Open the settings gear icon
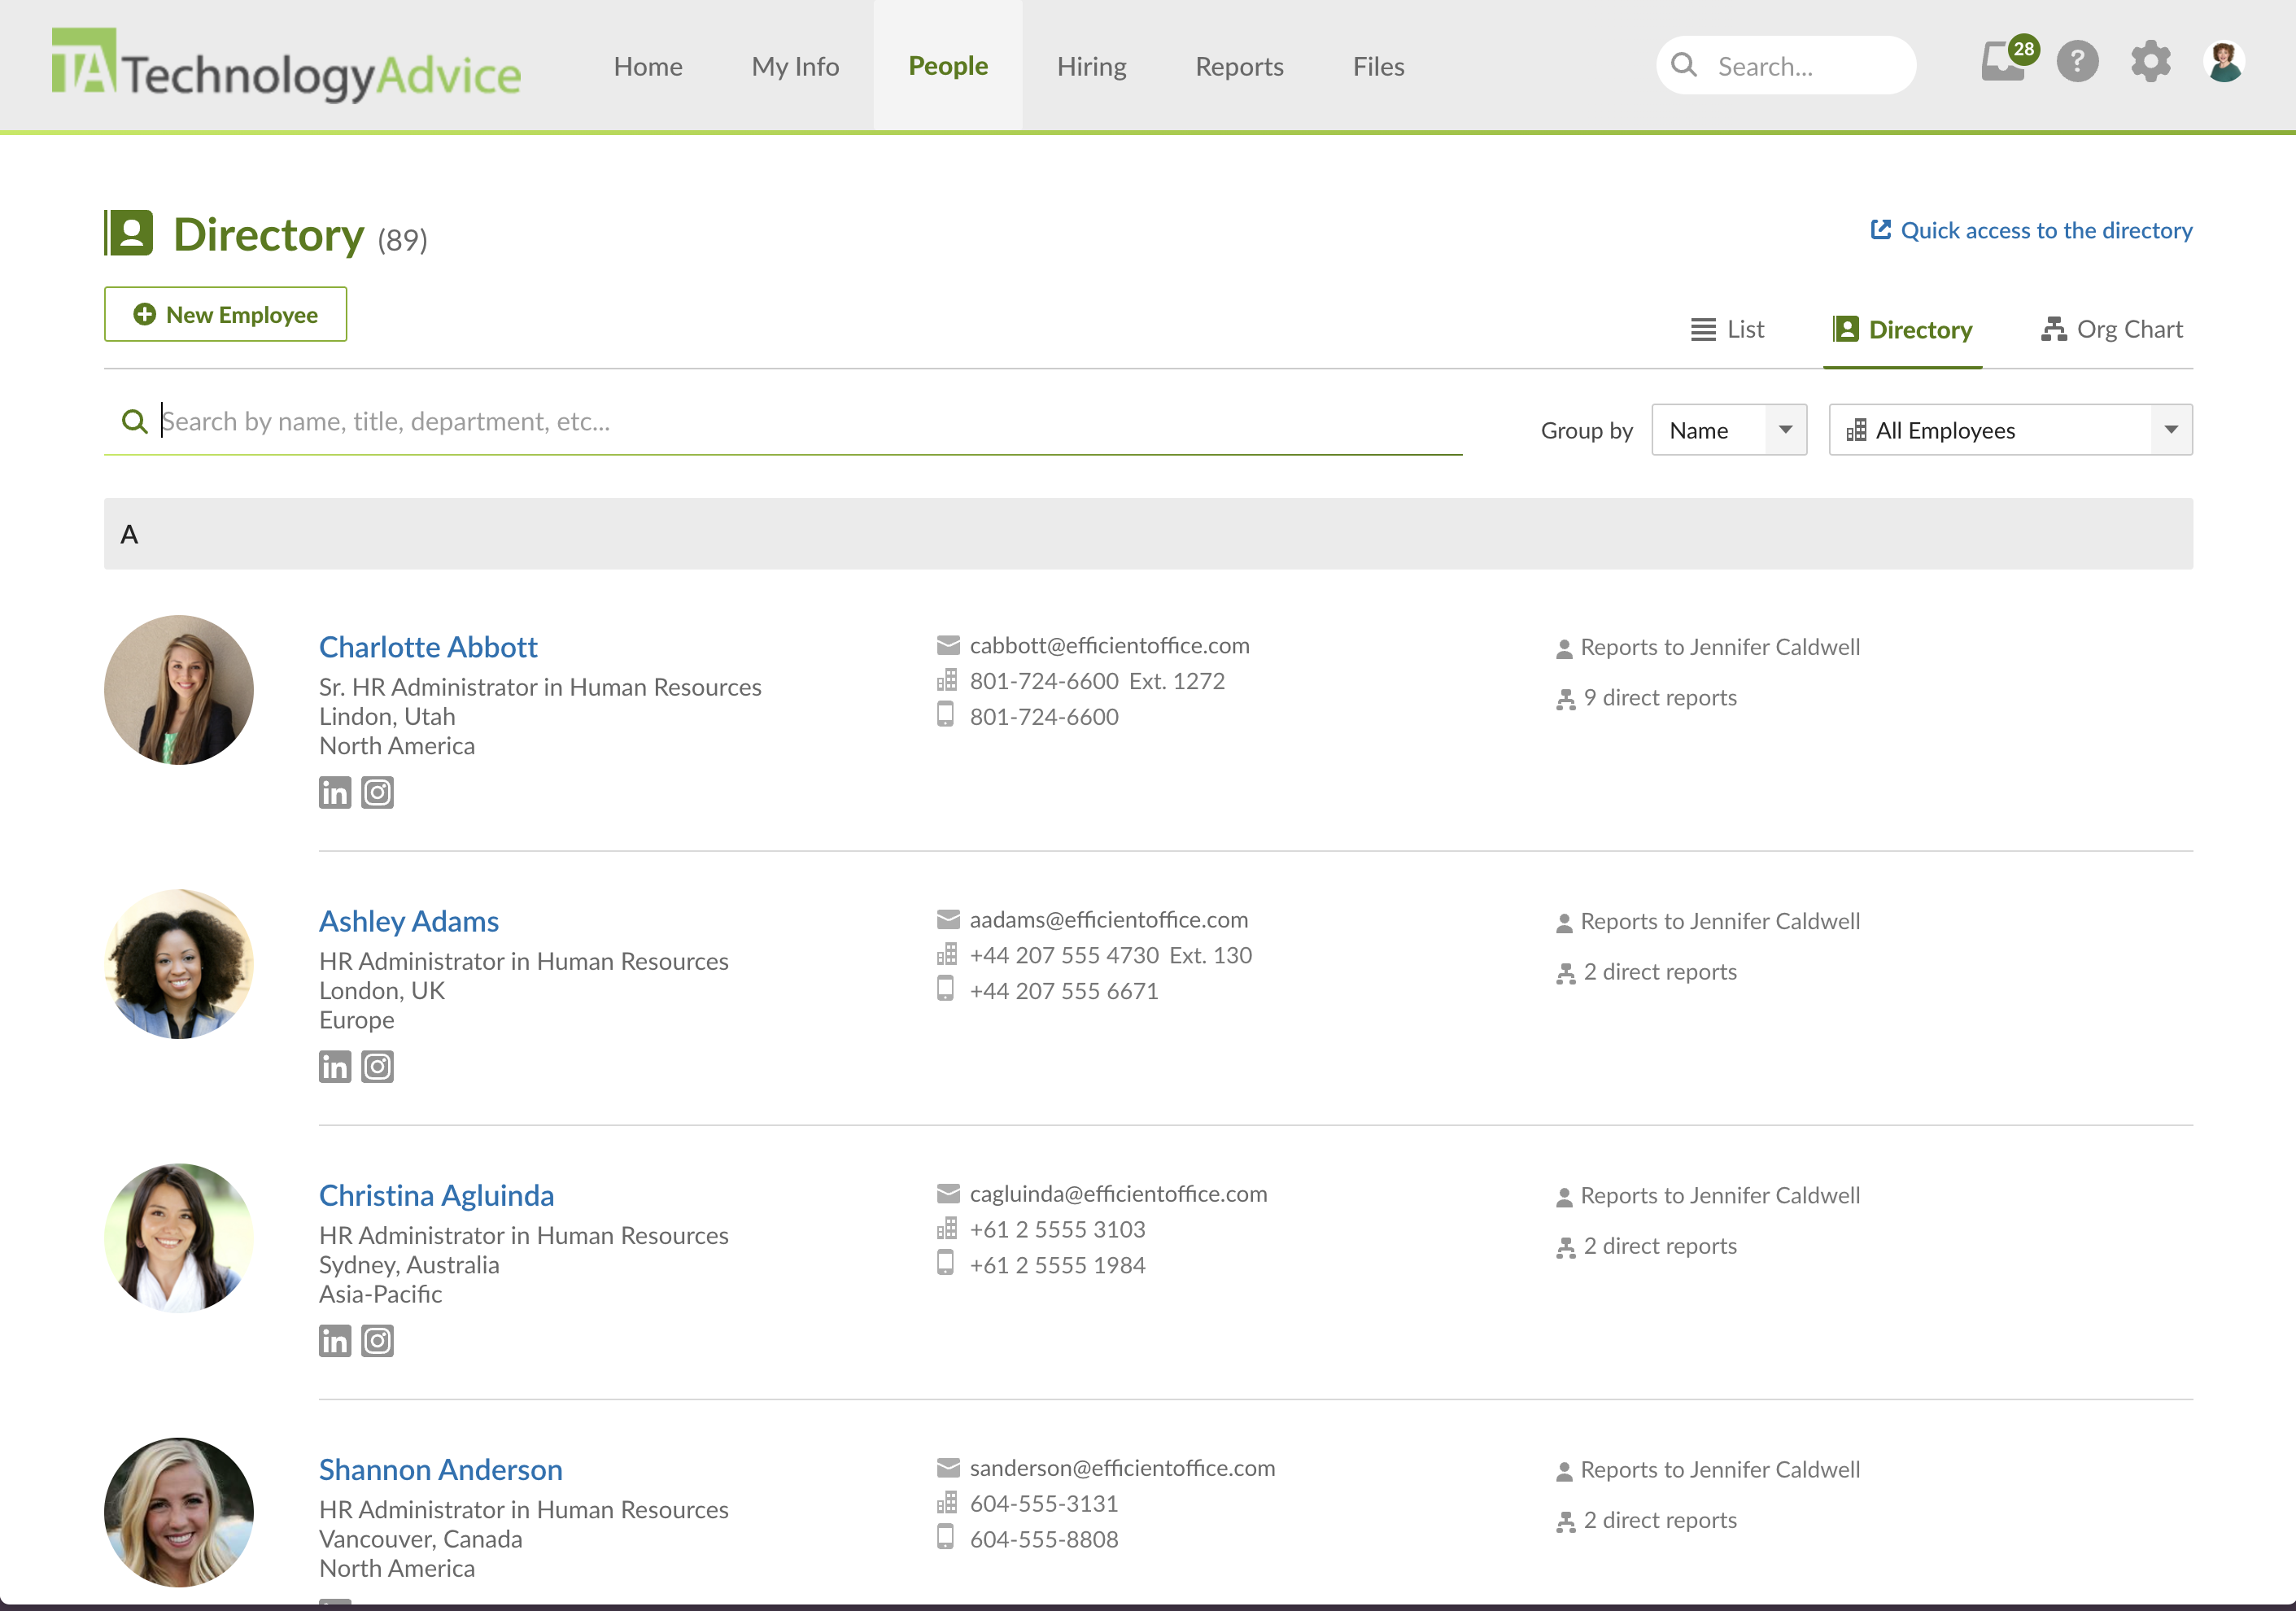The image size is (2296, 1611). pyautogui.click(x=2150, y=62)
